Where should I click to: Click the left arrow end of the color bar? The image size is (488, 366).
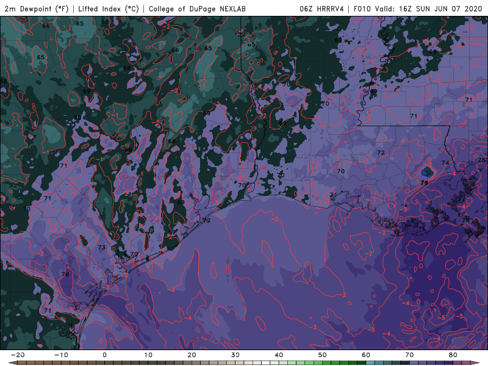click(12, 363)
